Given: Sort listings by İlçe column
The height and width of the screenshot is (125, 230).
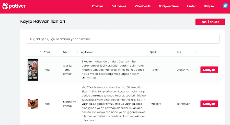Looking at the screenshot, I should coord(179,52).
